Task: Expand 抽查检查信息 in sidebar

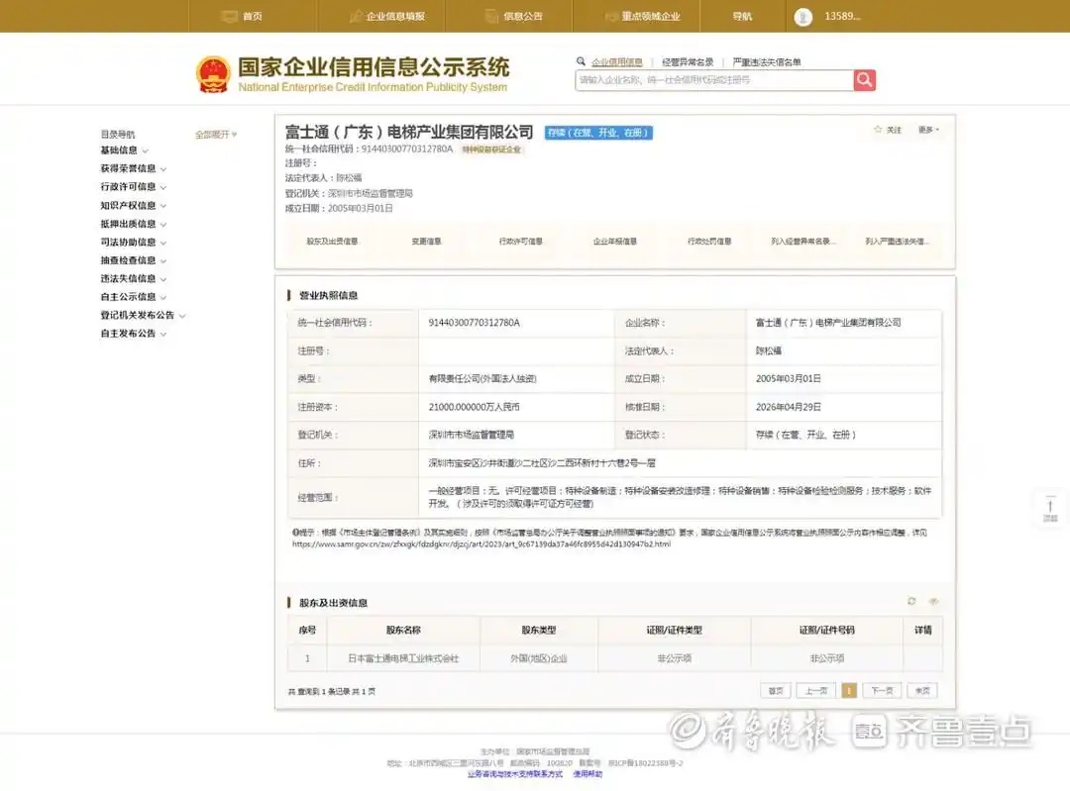Action: click(133, 260)
